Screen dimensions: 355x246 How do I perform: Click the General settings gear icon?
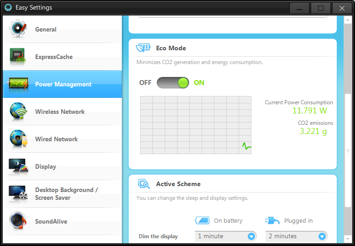click(x=18, y=29)
